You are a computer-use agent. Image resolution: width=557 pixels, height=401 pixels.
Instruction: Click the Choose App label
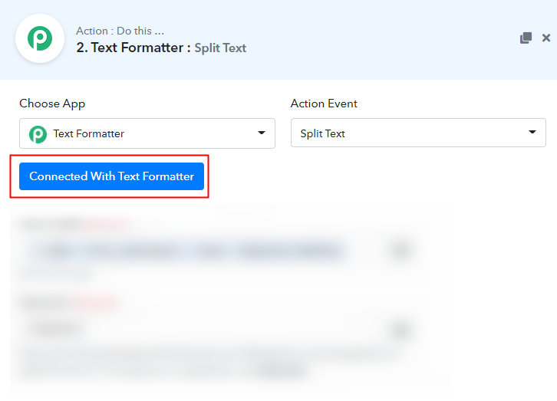52,104
